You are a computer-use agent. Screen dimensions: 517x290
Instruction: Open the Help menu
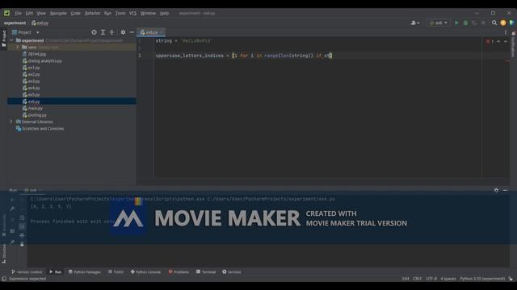[164, 13]
